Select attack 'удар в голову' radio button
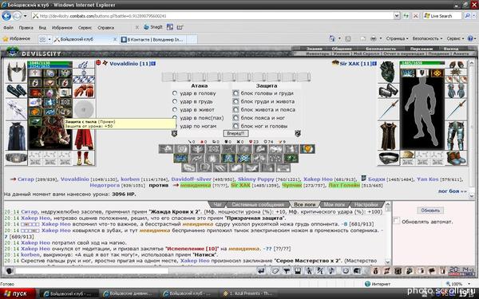 click(175, 93)
